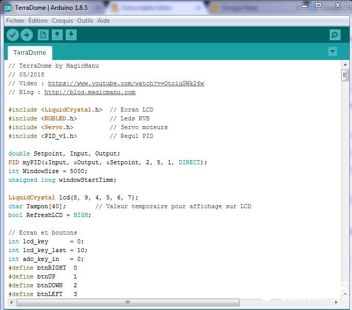Click the "bool RefreshLCD = HIGH;" line

click(50, 215)
